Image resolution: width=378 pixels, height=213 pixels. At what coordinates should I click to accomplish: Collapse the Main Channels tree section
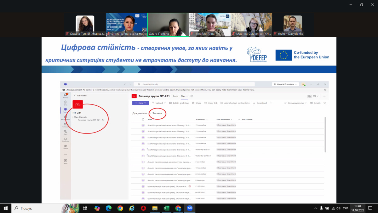click(73, 117)
